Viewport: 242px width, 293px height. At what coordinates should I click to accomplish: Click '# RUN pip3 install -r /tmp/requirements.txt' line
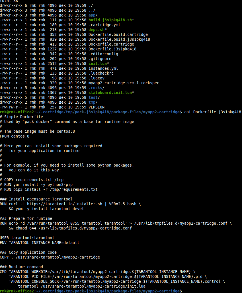click(49, 190)
